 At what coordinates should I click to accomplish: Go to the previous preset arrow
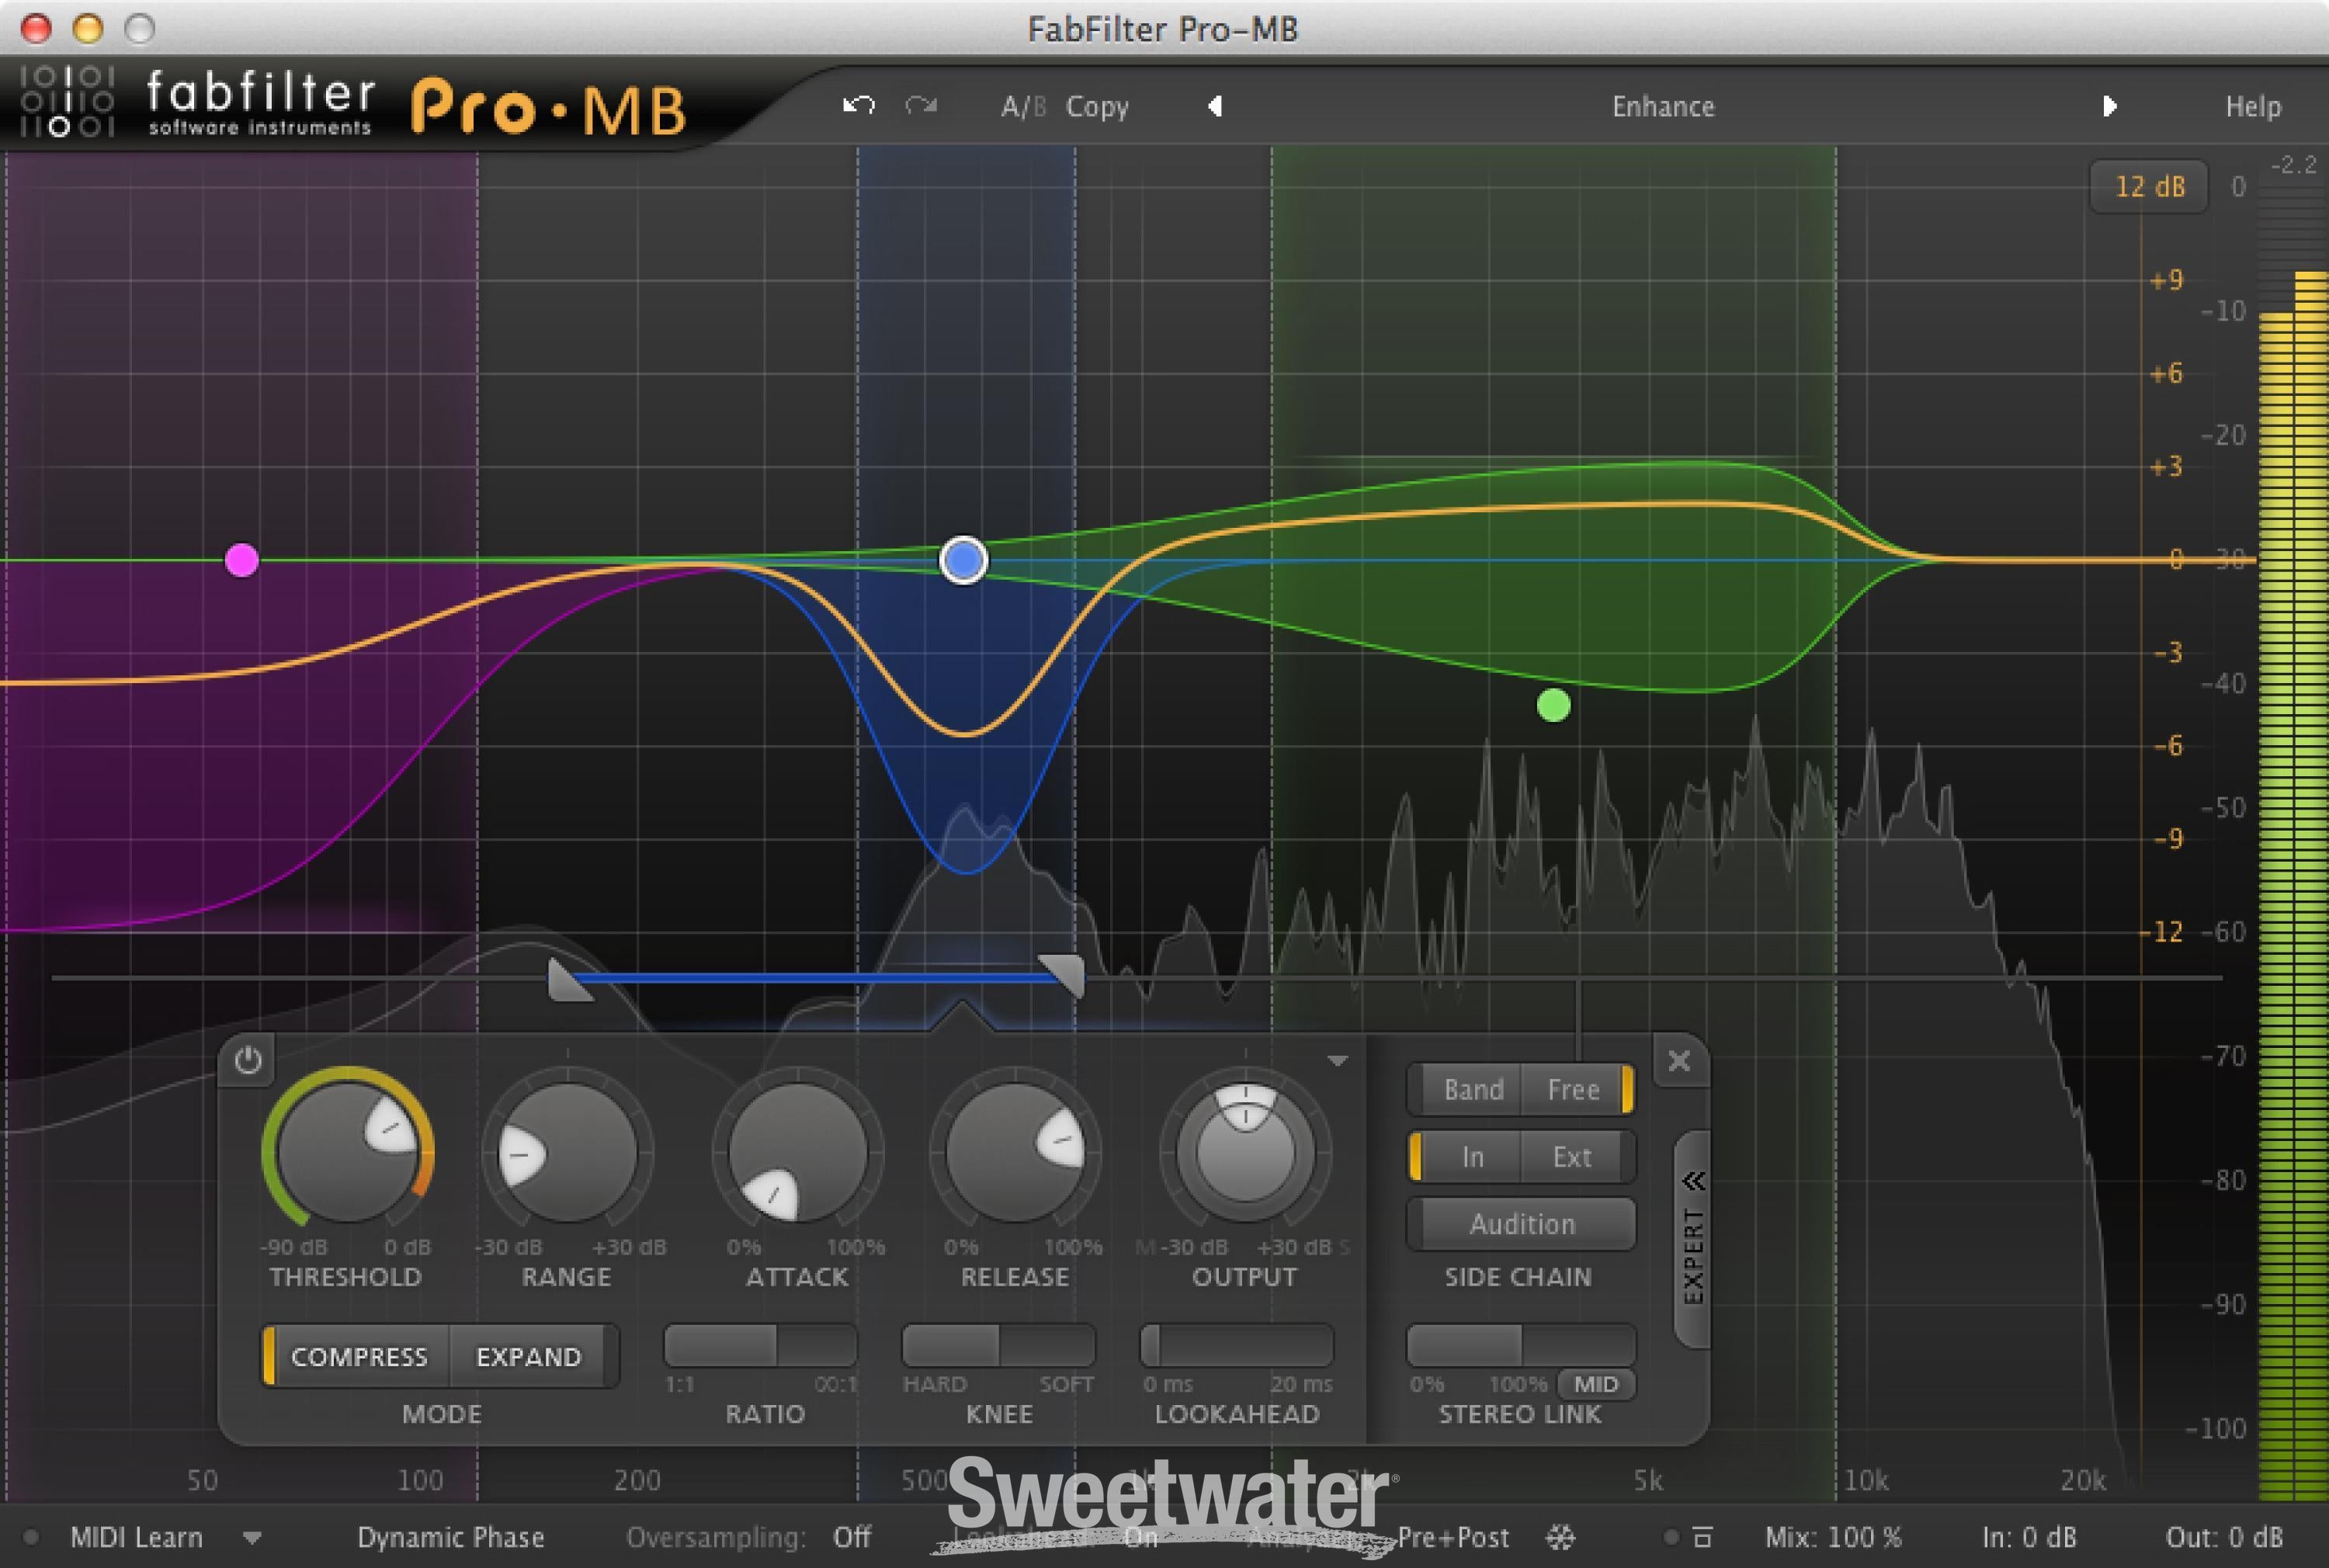click(1215, 106)
